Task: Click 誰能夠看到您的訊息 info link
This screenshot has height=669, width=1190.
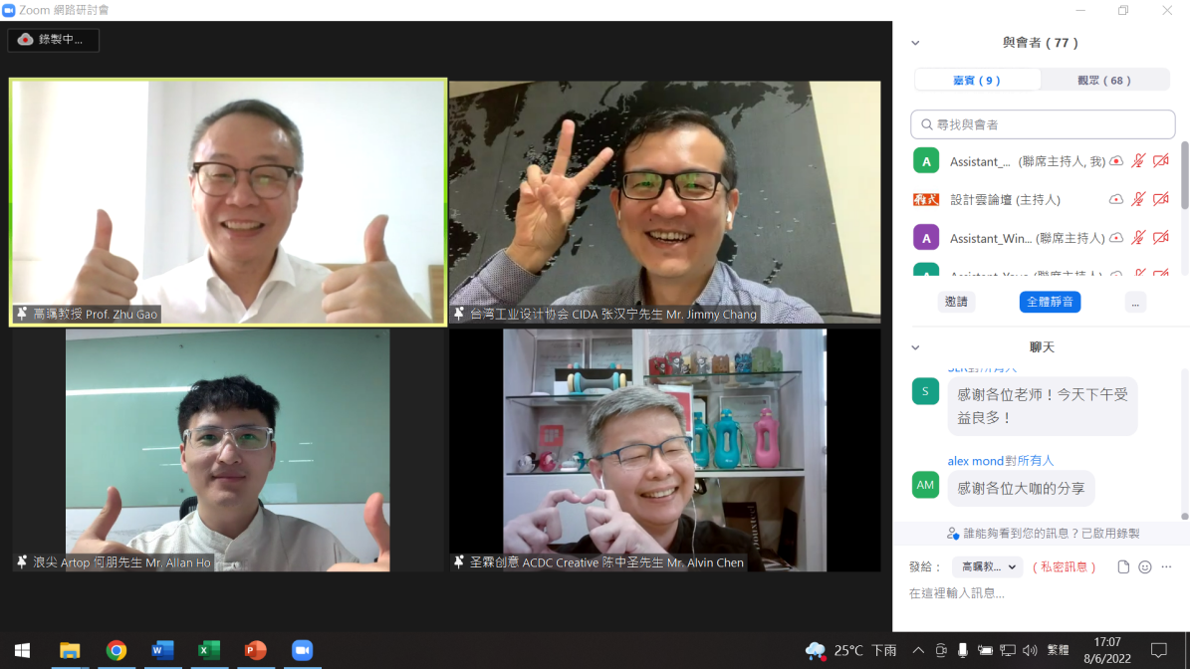Action: click(1043, 534)
